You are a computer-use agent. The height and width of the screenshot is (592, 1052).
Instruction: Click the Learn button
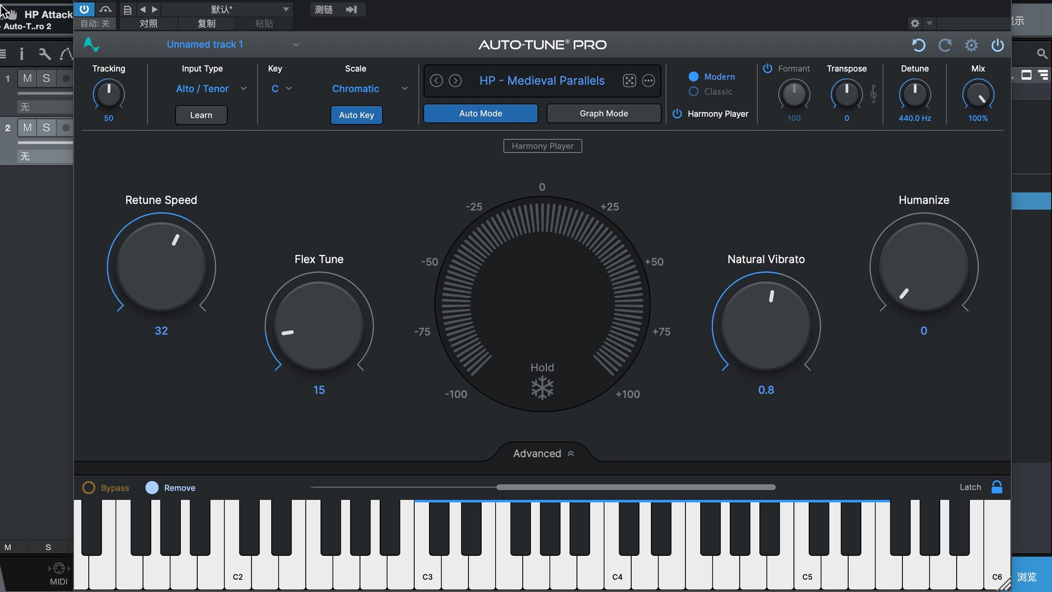point(201,115)
